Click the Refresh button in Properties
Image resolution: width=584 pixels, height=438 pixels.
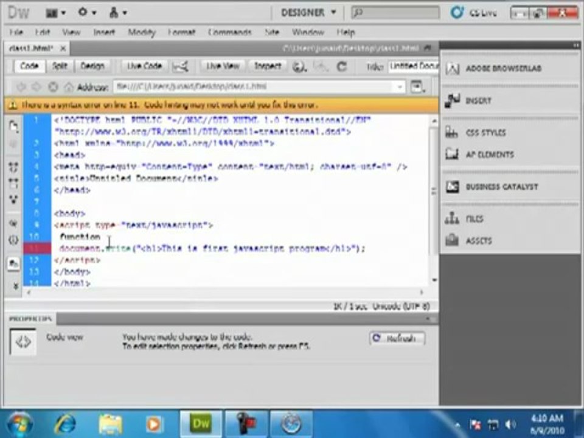click(x=397, y=338)
